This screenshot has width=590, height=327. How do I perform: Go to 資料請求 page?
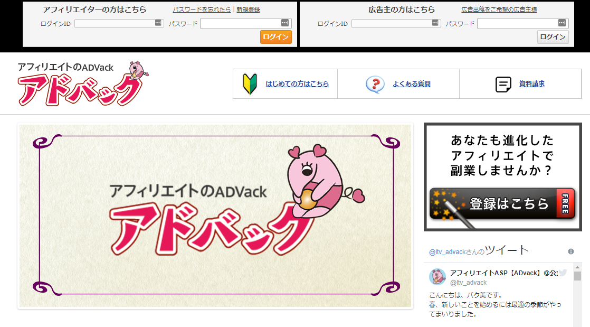coord(531,84)
